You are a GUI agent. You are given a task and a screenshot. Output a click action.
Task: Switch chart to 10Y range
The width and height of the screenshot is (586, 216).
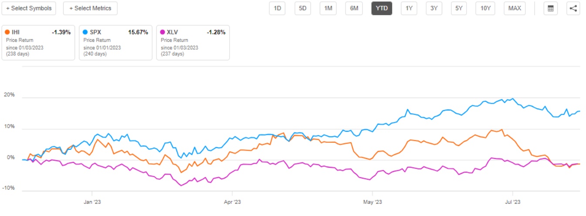[486, 8]
